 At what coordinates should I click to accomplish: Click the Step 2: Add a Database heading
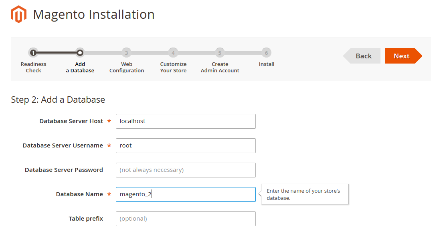coord(58,100)
